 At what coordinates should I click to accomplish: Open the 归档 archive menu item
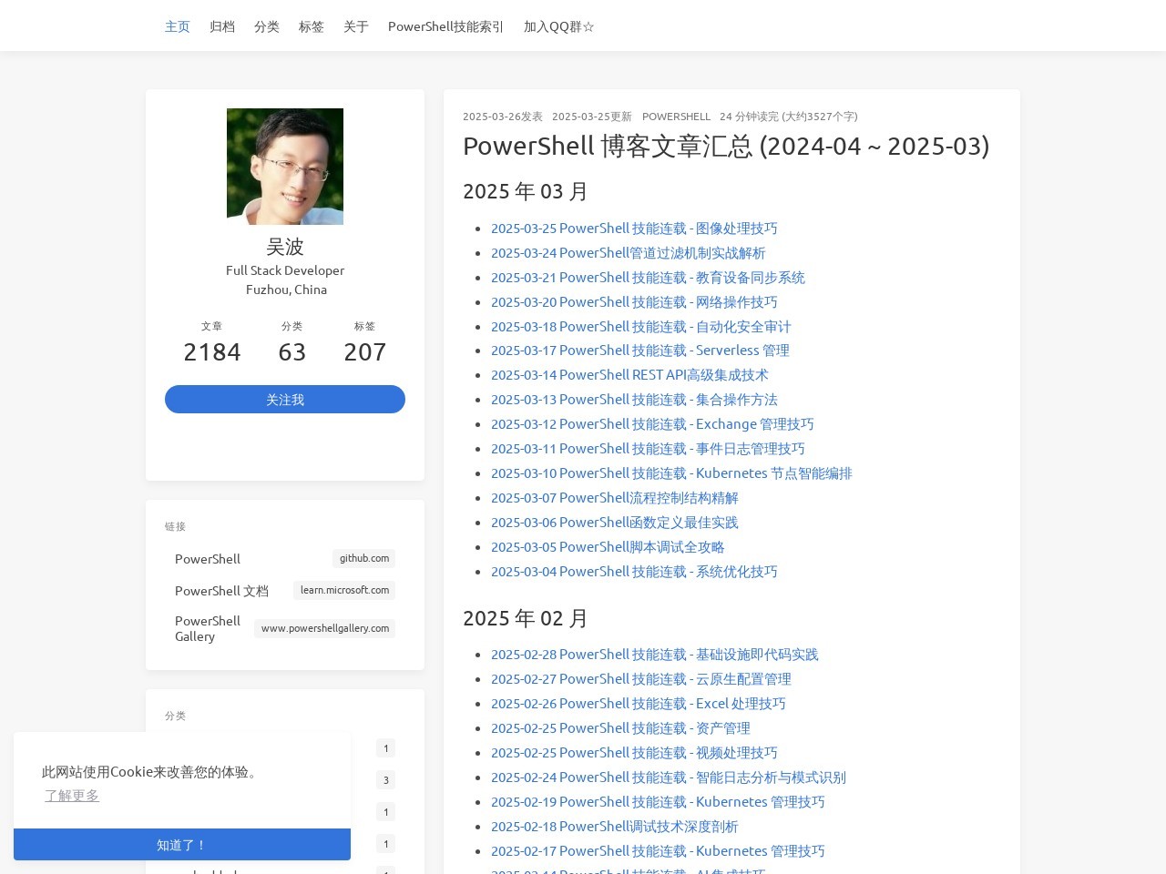pos(221,26)
